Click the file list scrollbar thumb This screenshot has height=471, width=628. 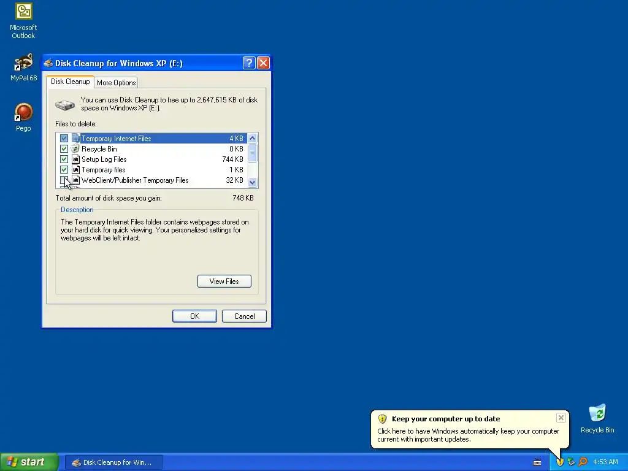[x=252, y=153]
